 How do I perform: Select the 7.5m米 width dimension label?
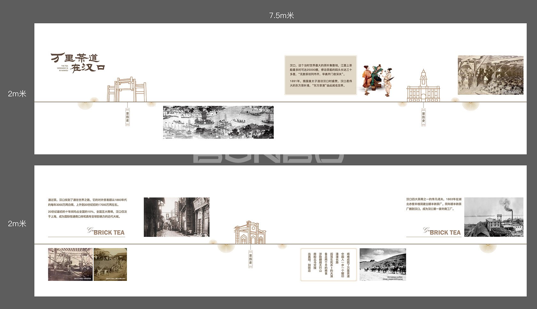point(281,15)
